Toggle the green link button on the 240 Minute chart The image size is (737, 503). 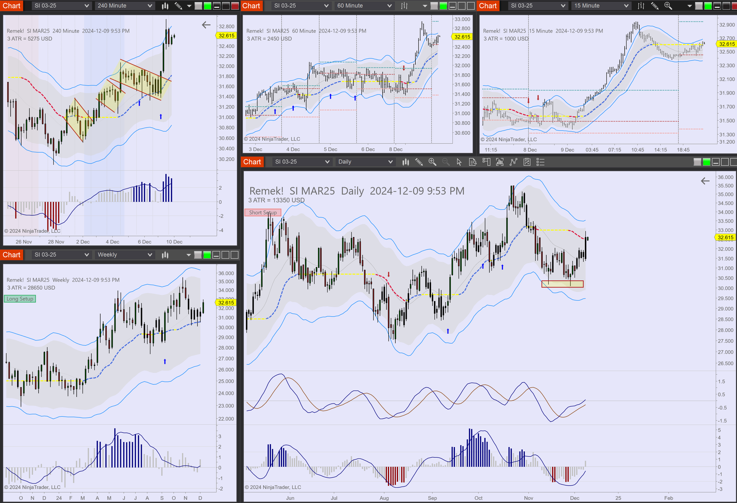pyautogui.click(x=208, y=6)
